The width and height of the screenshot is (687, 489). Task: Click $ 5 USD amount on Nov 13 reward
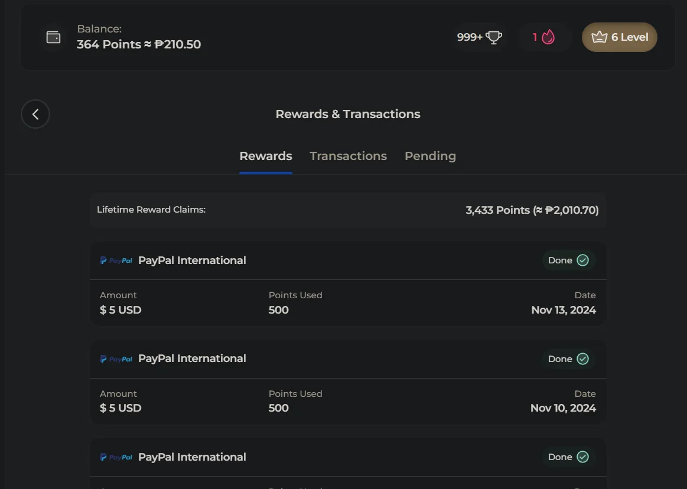(x=121, y=310)
